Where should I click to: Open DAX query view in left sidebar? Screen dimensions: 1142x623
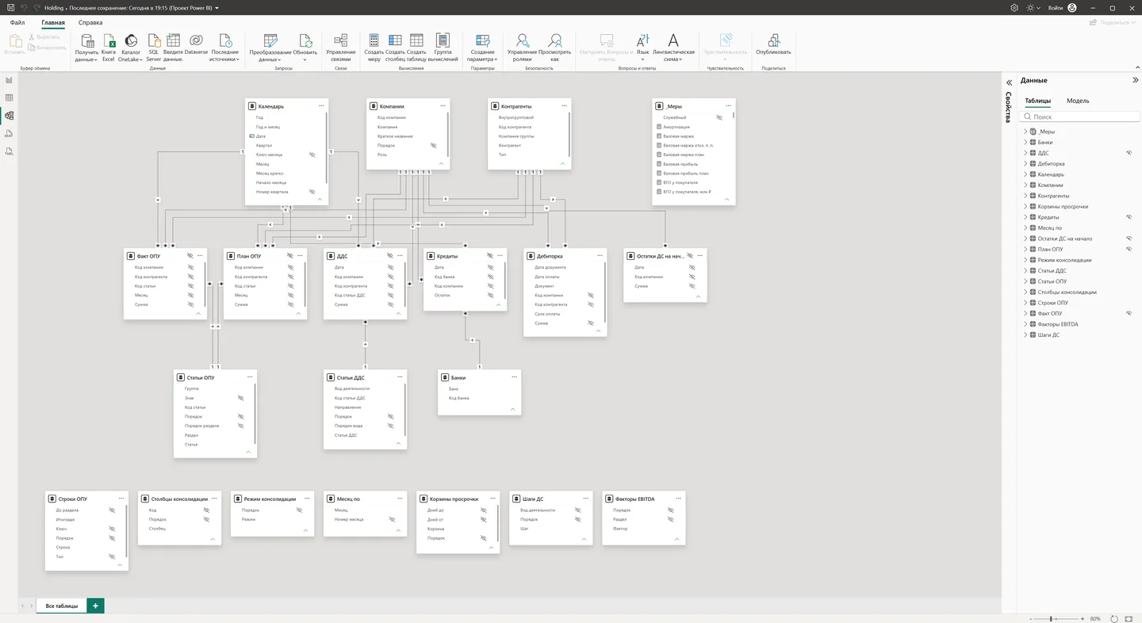click(x=10, y=133)
